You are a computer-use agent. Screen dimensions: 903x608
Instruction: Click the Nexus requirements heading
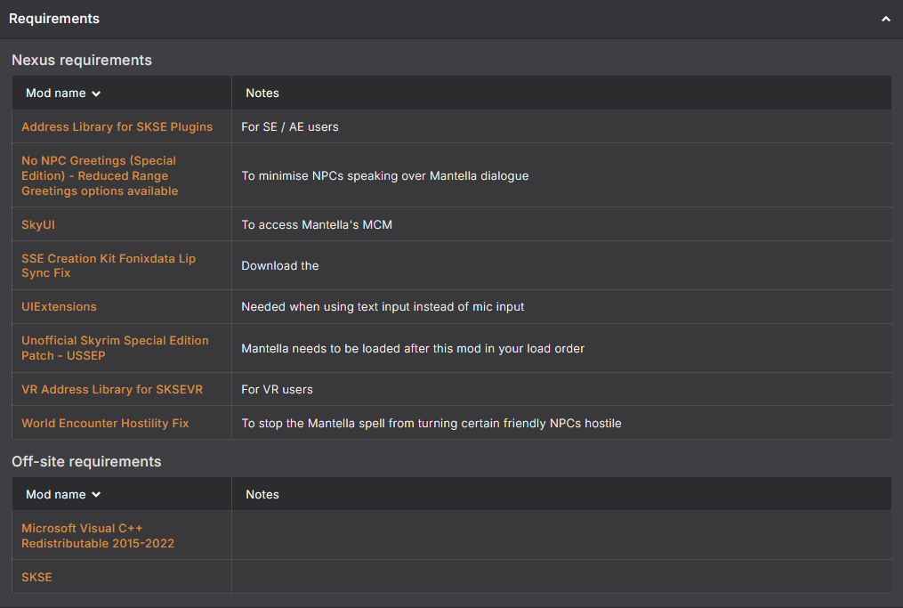[82, 60]
